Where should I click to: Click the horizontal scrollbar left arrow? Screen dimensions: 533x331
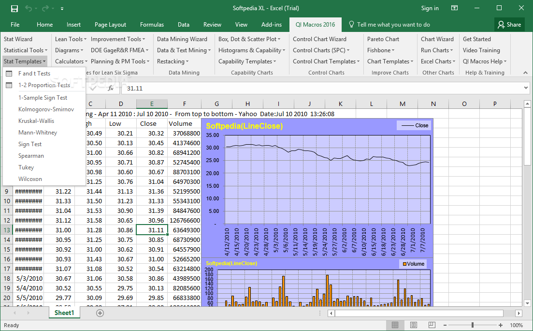[x=331, y=313]
